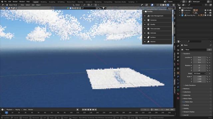Toggle render camera icon for Pure-Sky Pro collection

click(210, 16)
